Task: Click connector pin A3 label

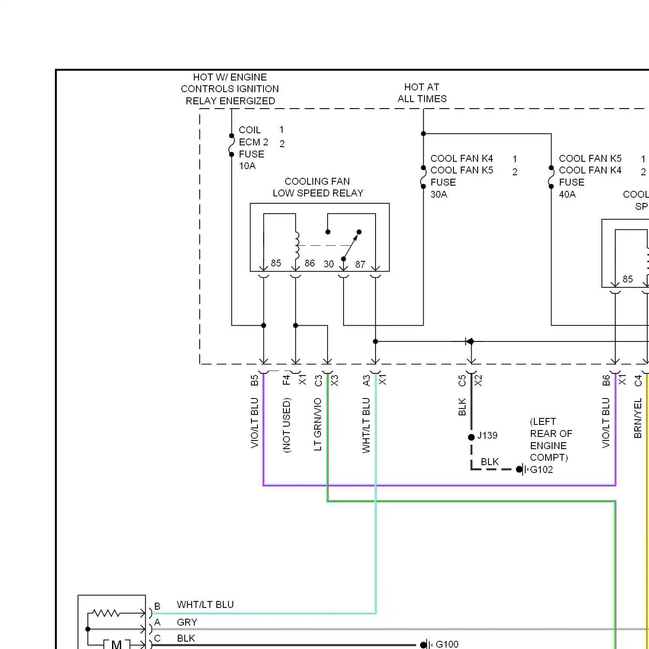Action: coord(366,381)
